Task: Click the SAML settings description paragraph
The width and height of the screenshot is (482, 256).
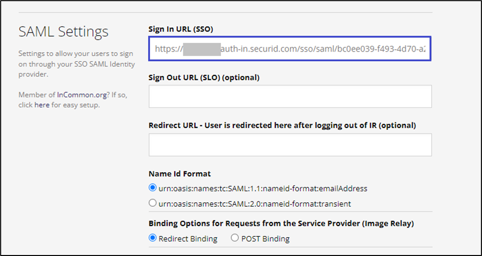Action: click(76, 64)
